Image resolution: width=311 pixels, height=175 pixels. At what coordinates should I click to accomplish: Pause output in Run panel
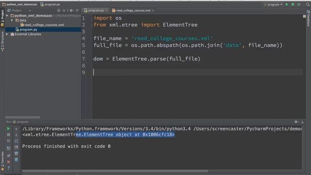coord(8,141)
